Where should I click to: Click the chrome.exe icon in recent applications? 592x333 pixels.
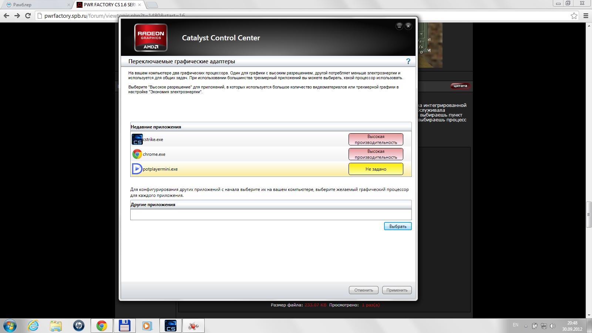click(x=137, y=154)
